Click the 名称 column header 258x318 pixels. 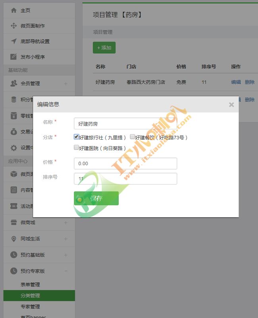100,66
